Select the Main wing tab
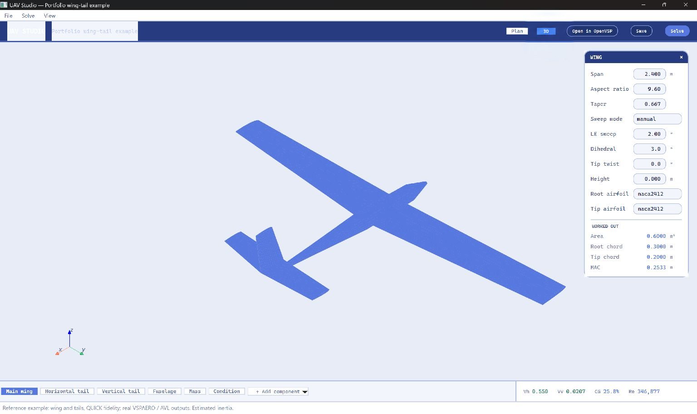The height and width of the screenshot is (414, 697). 19,391
